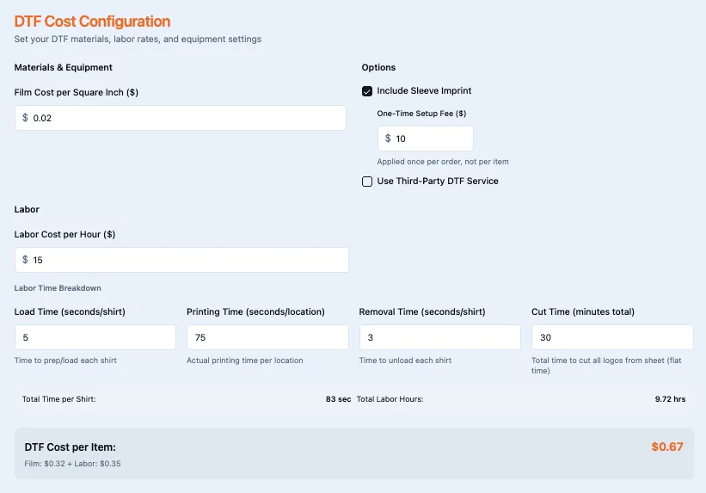Click the DTF Cost Configuration heading

92,22
